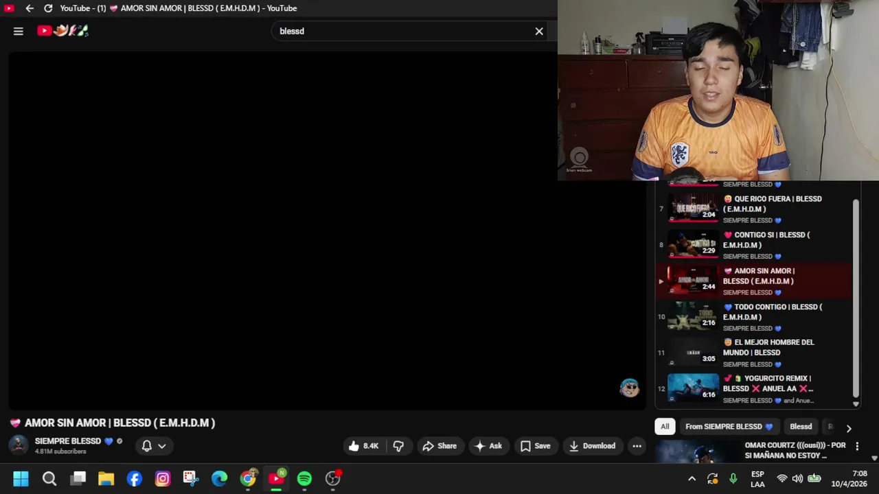The width and height of the screenshot is (879, 494).
Task: Select the From SIEMPRE BLESSD filter chip
Action: pos(729,427)
